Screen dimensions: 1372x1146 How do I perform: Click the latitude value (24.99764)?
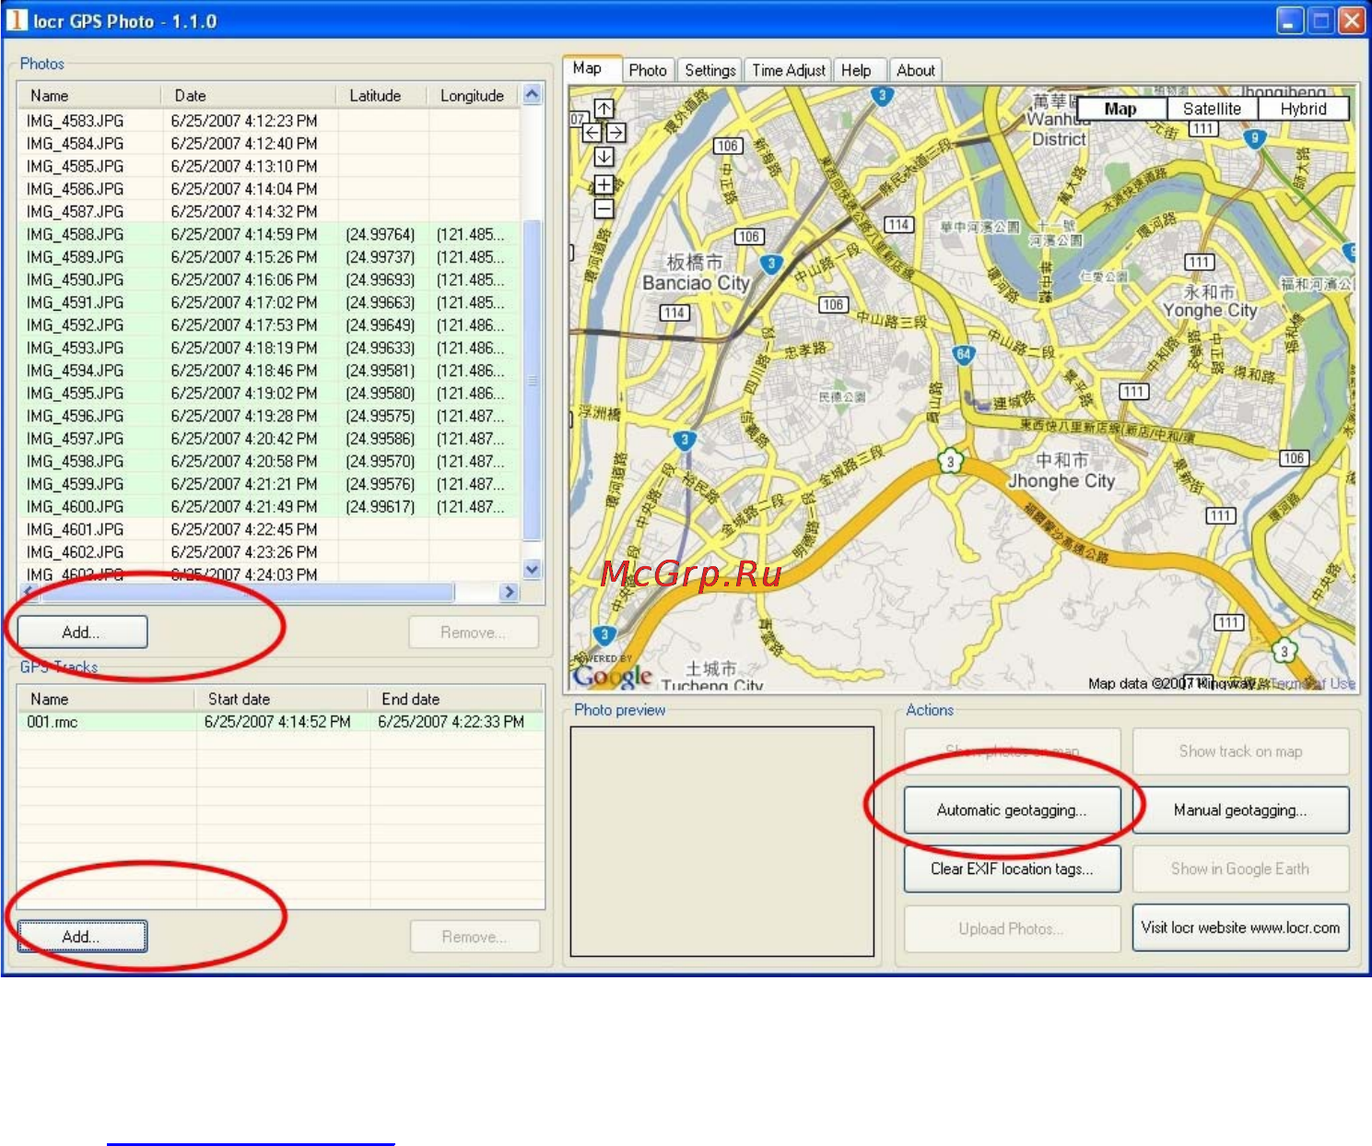pos(381,234)
